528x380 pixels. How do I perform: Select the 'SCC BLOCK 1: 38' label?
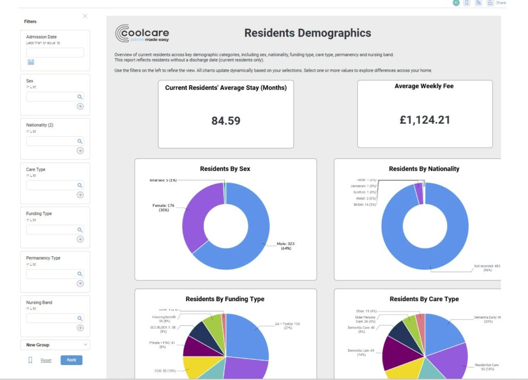pos(163,327)
